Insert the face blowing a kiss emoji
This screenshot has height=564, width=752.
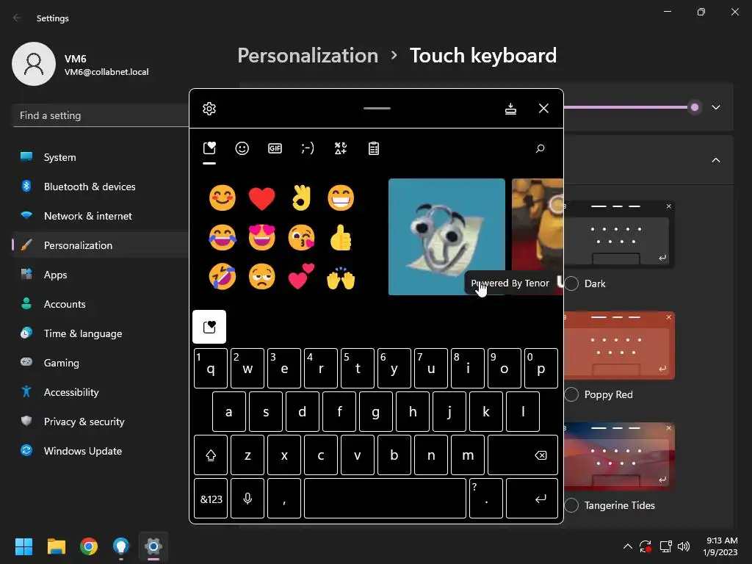[301, 237]
